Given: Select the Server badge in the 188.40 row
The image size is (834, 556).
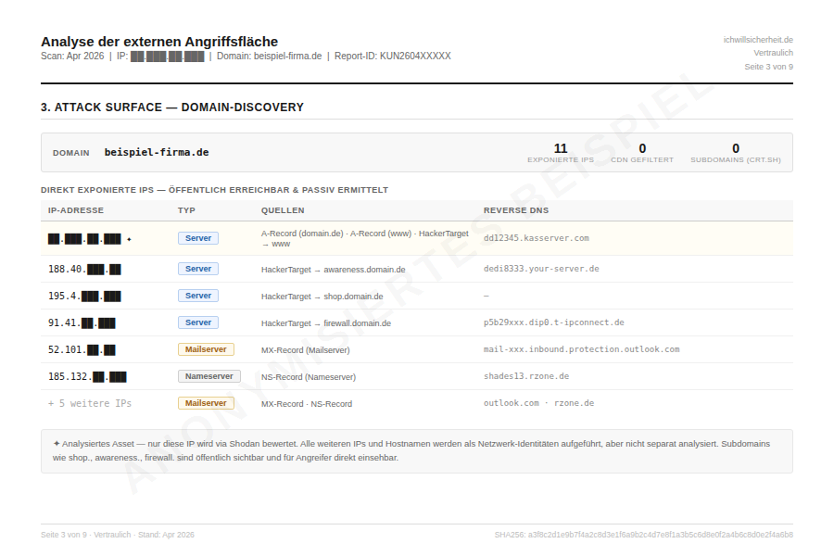Looking at the screenshot, I should pos(198,269).
